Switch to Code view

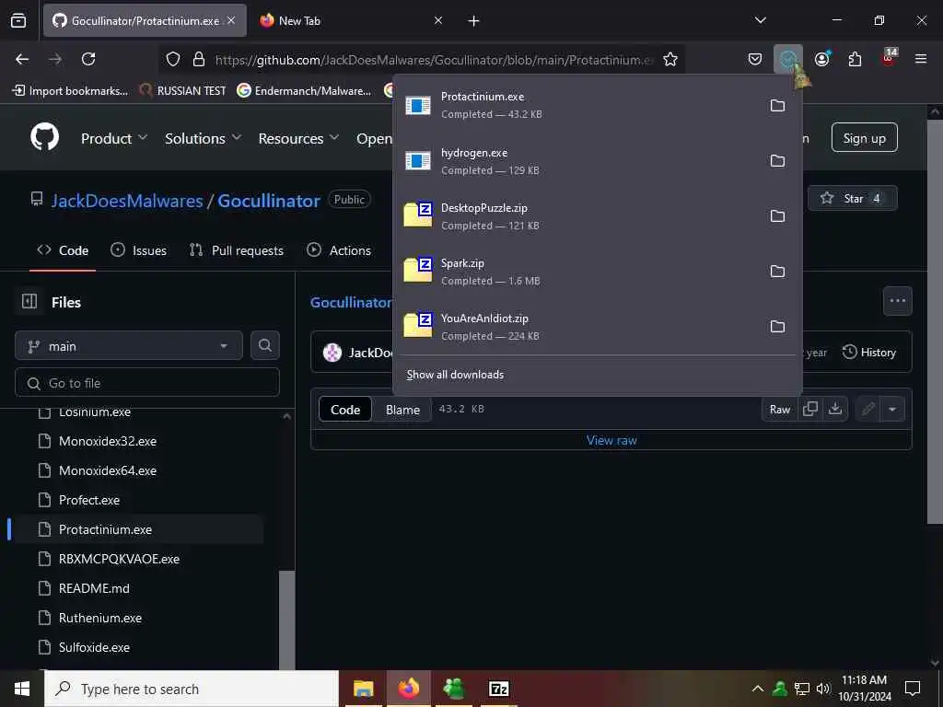click(345, 410)
